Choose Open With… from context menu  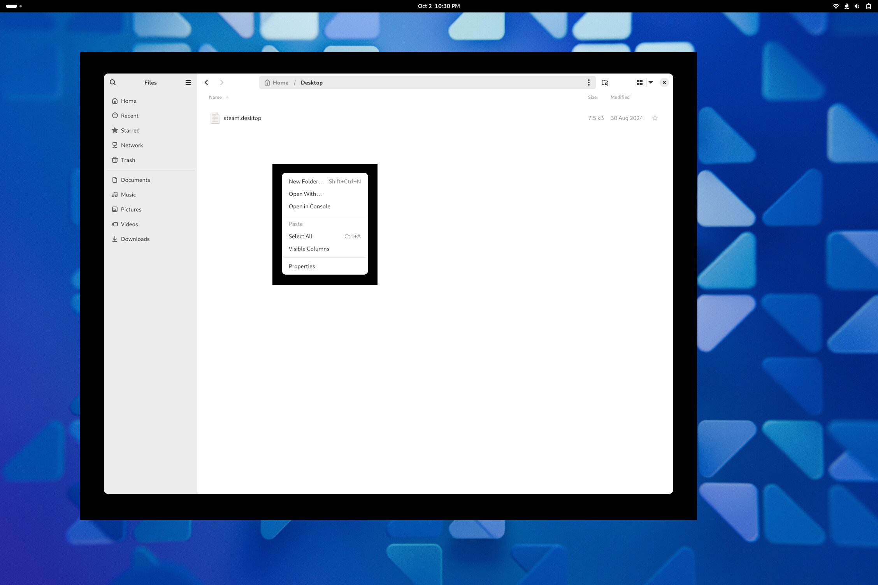coord(325,194)
